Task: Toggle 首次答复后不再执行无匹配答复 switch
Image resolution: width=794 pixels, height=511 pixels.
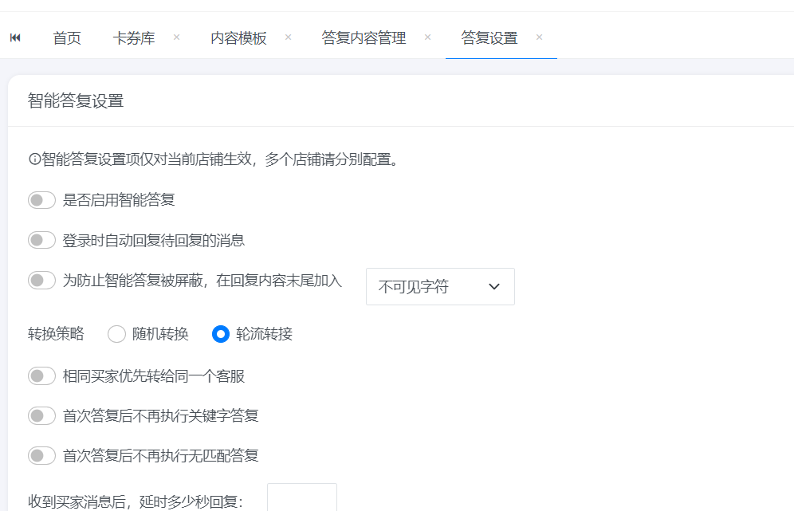Action: (41, 456)
